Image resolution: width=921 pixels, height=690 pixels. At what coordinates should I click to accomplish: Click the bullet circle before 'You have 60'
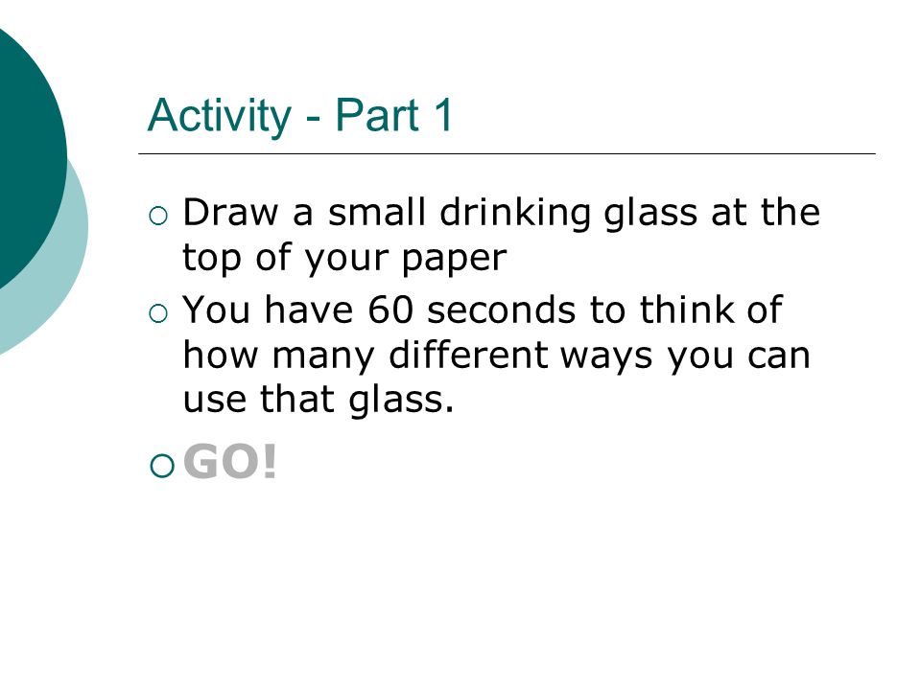point(158,313)
